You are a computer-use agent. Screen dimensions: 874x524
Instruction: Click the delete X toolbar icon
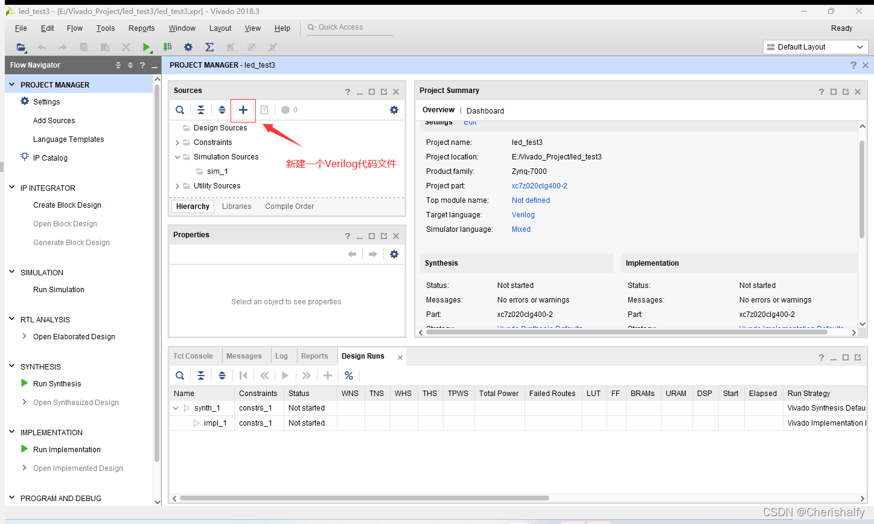(126, 47)
